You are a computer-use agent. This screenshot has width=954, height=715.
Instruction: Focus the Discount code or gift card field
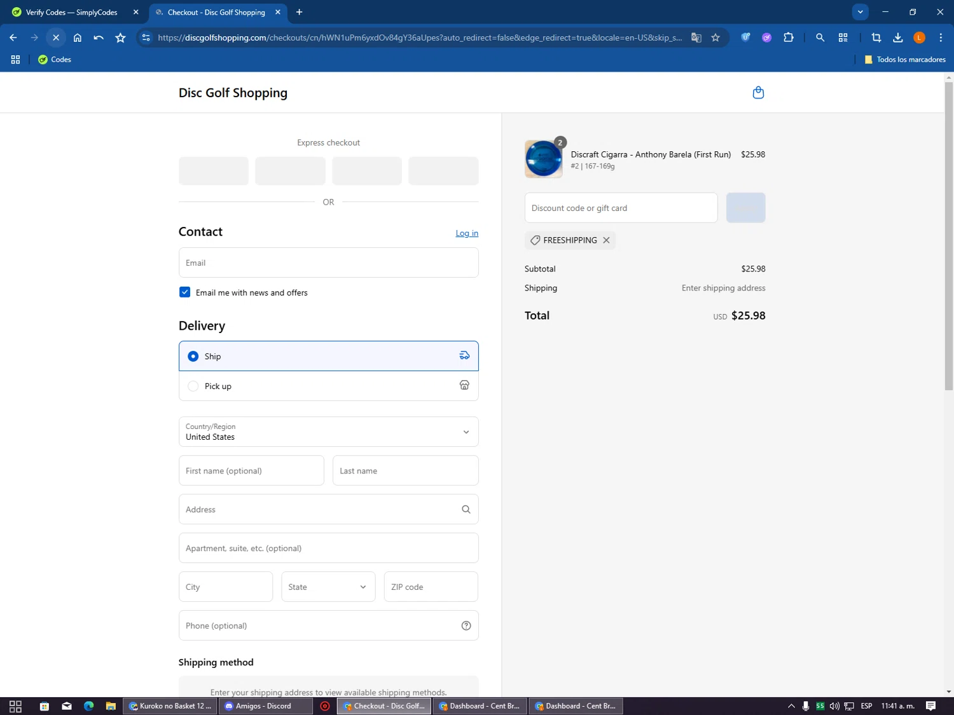tap(621, 208)
